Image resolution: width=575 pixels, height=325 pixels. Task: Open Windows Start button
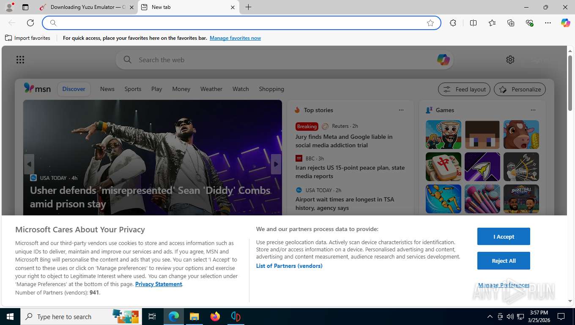tap(10, 317)
